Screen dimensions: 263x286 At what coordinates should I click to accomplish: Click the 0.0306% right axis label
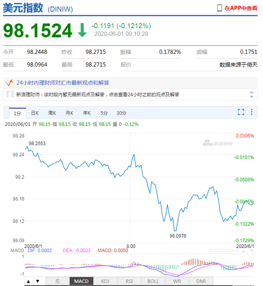click(245, 136)
